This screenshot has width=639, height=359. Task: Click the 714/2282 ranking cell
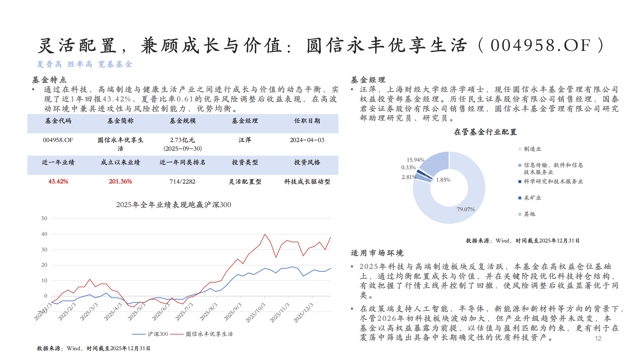point(182,181)
